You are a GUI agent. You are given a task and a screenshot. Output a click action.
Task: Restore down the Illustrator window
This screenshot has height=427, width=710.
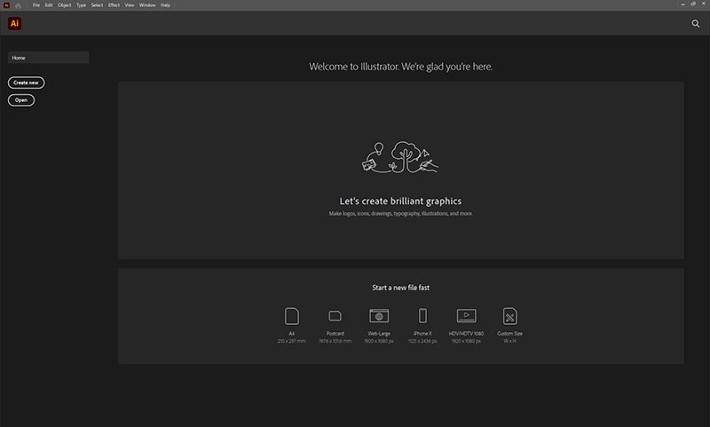point(693,4)
